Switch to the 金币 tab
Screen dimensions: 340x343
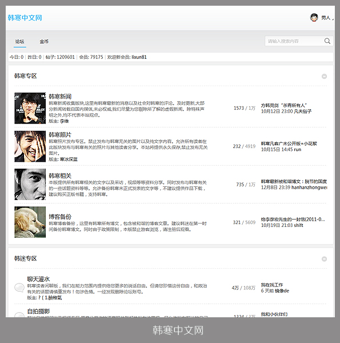pyautogui.click(x=44, y=41)
